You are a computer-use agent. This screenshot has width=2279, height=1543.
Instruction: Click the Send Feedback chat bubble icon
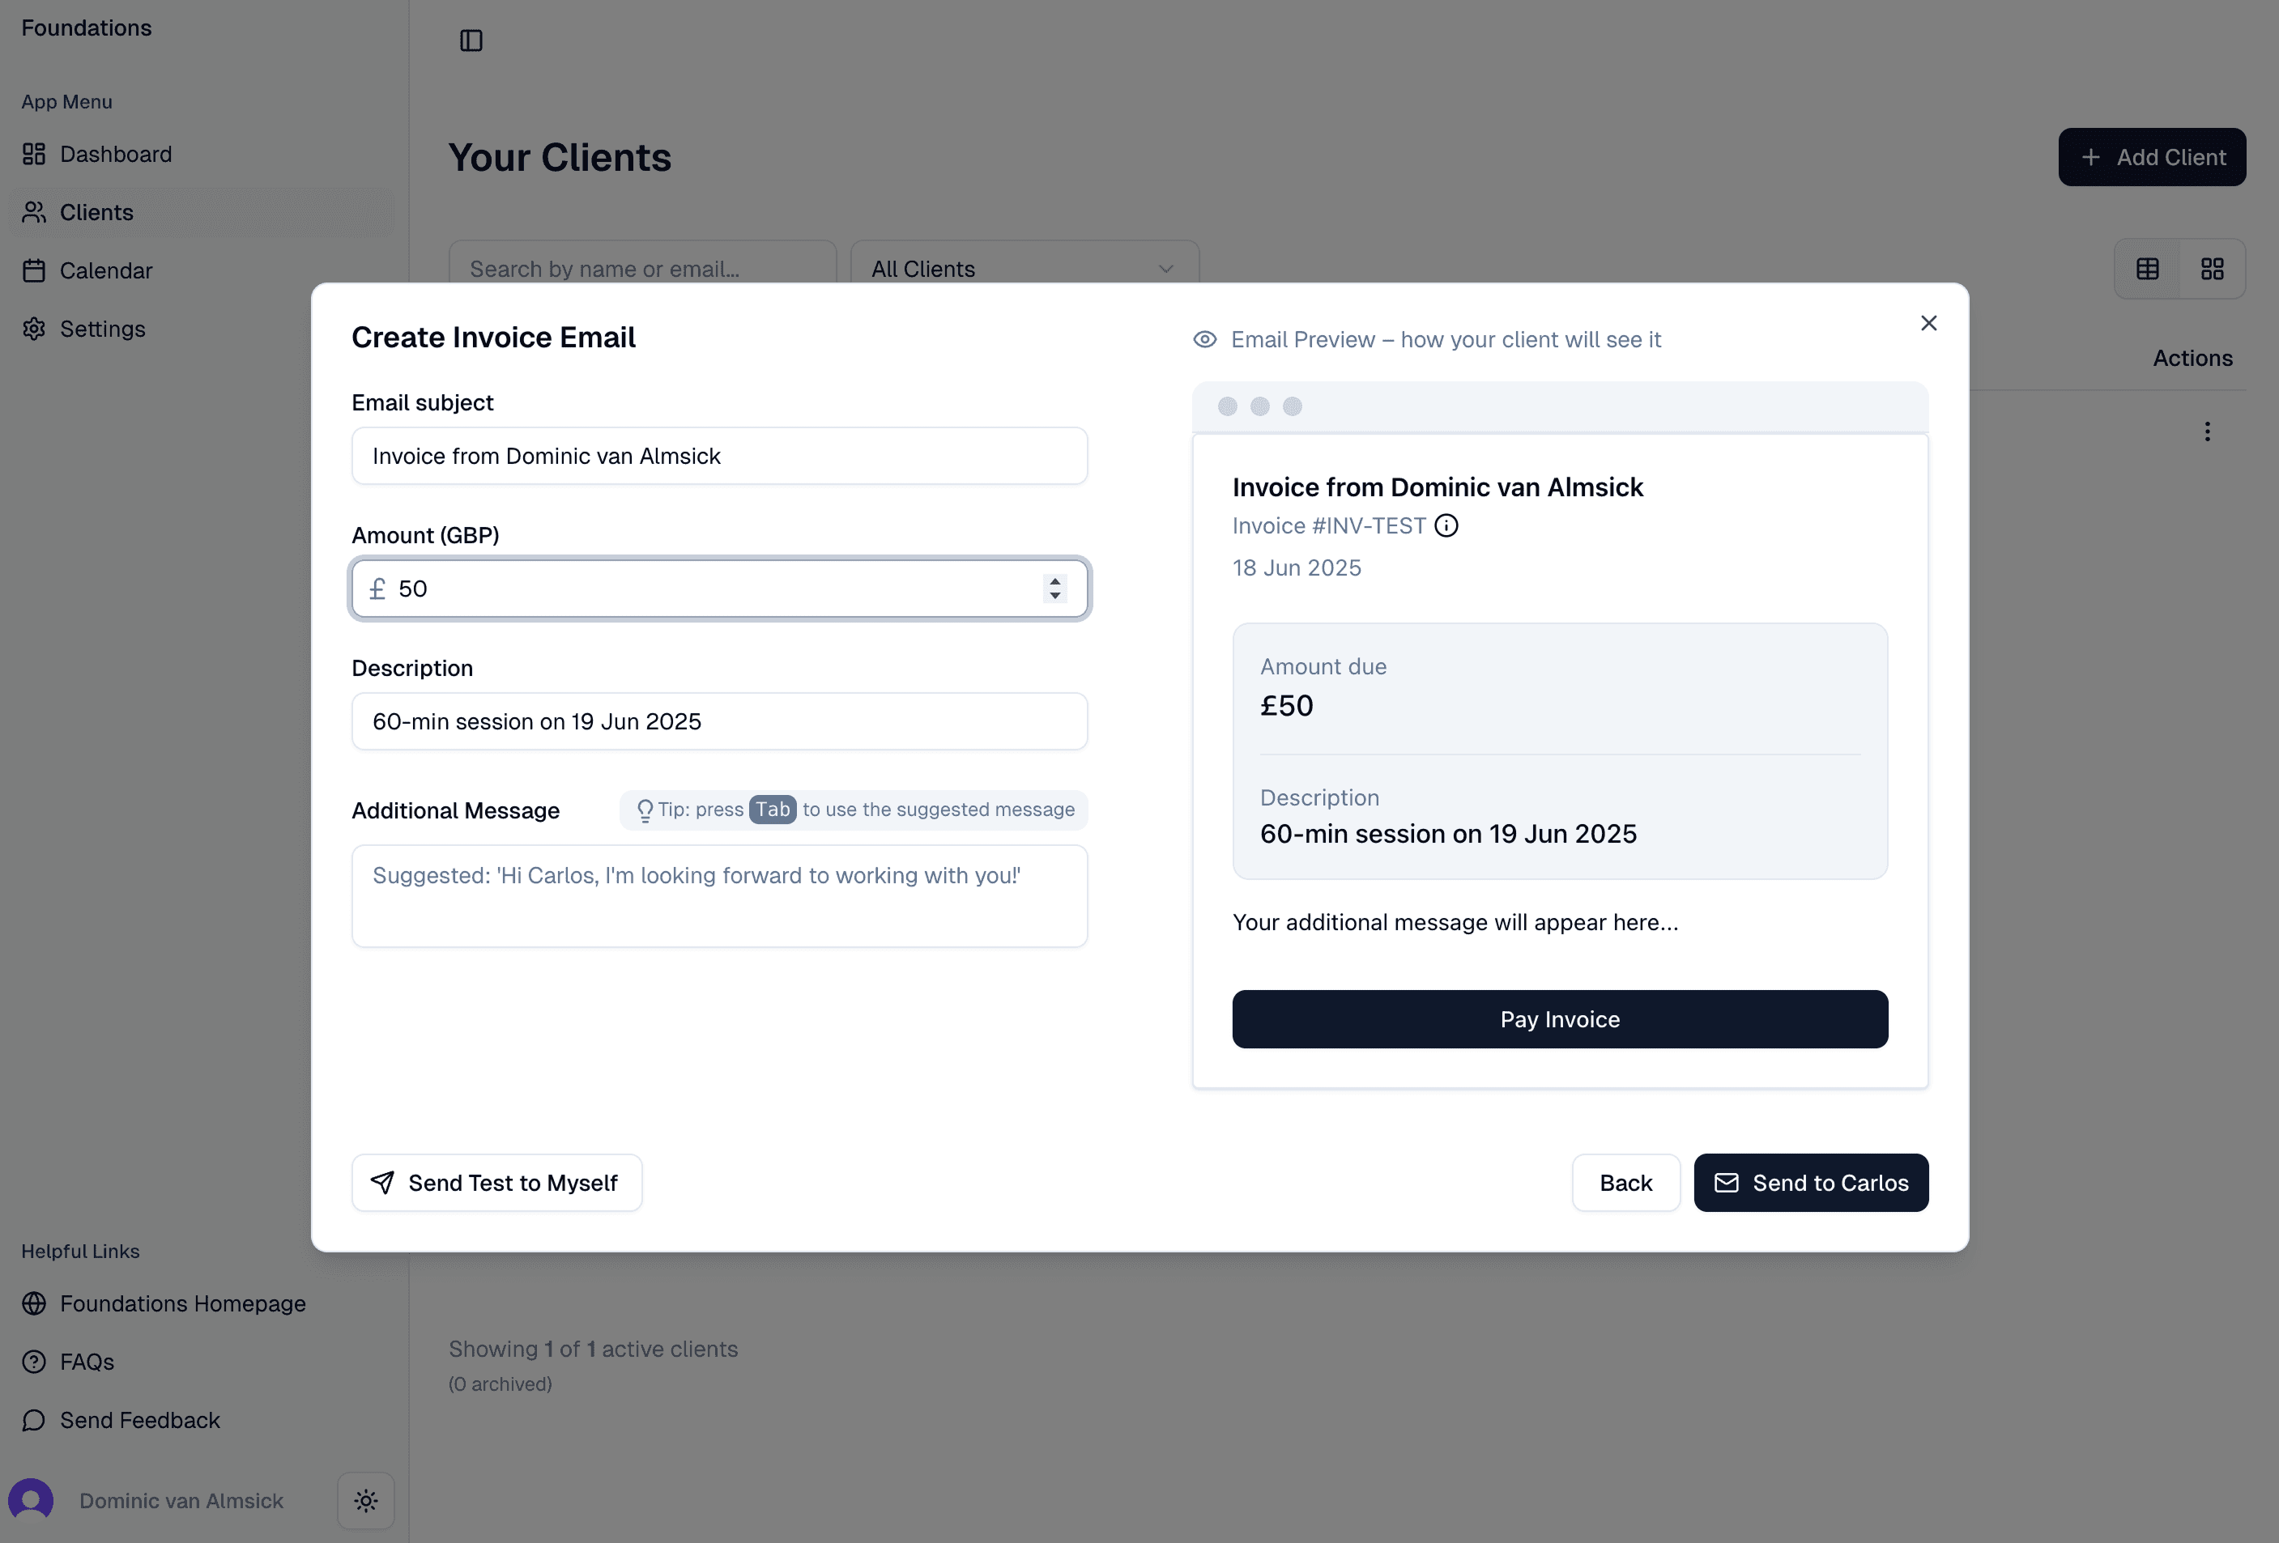tap(33, 1419)
